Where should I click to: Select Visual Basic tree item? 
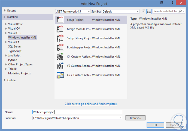coord(15,24)
